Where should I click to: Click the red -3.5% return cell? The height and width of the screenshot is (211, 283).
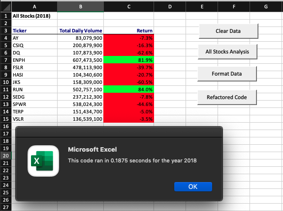point(128,119)
